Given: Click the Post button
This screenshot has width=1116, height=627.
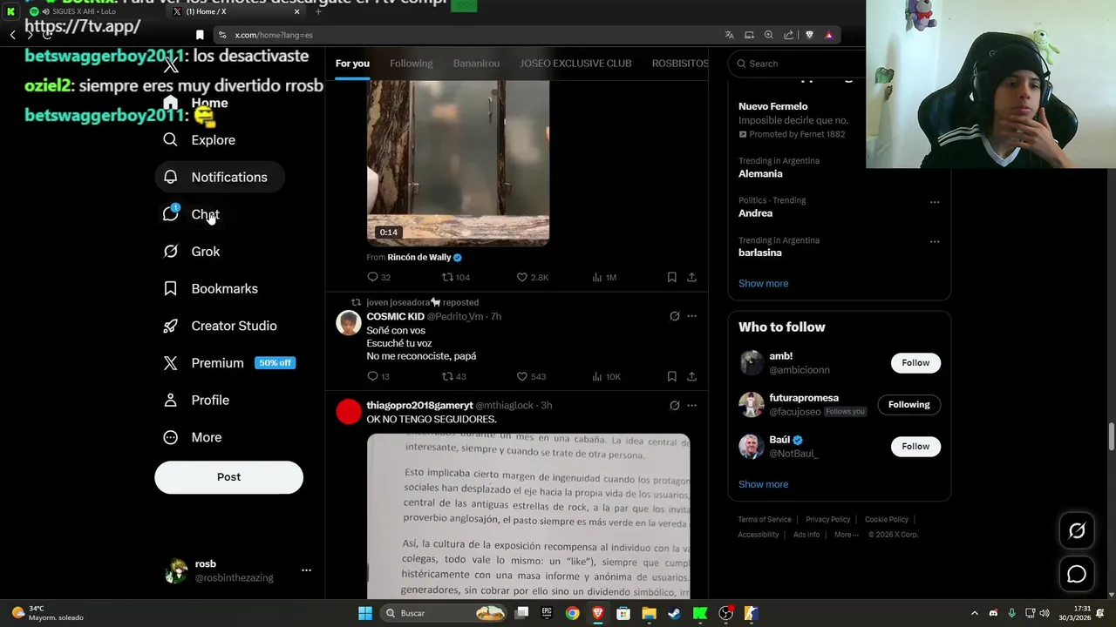Looking at the screenshot, I should tap(228, 477).
